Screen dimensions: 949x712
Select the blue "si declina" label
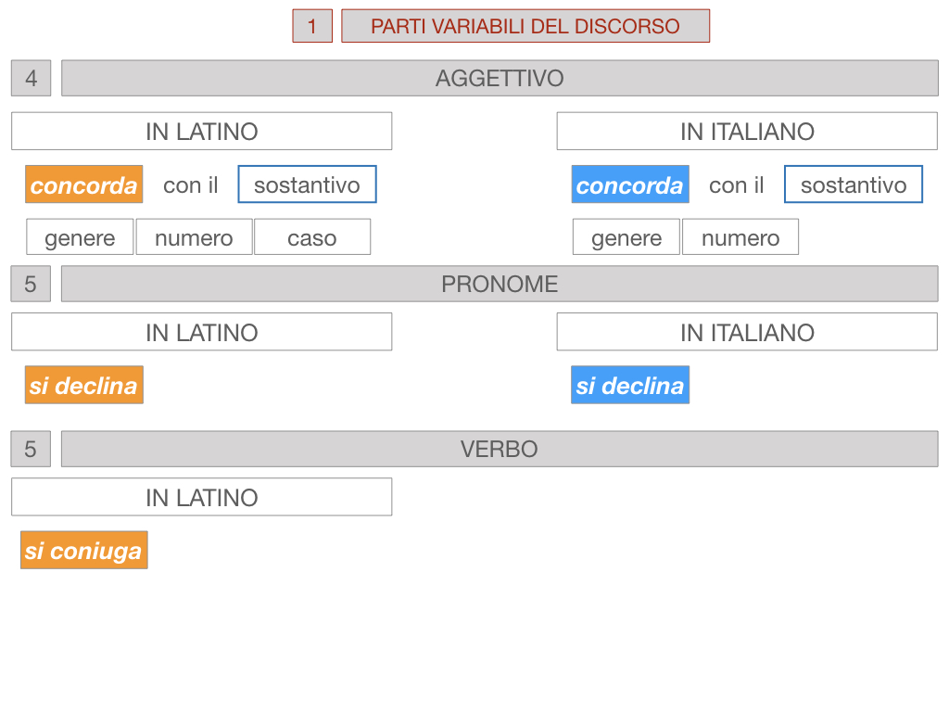[x=630, y=385]
